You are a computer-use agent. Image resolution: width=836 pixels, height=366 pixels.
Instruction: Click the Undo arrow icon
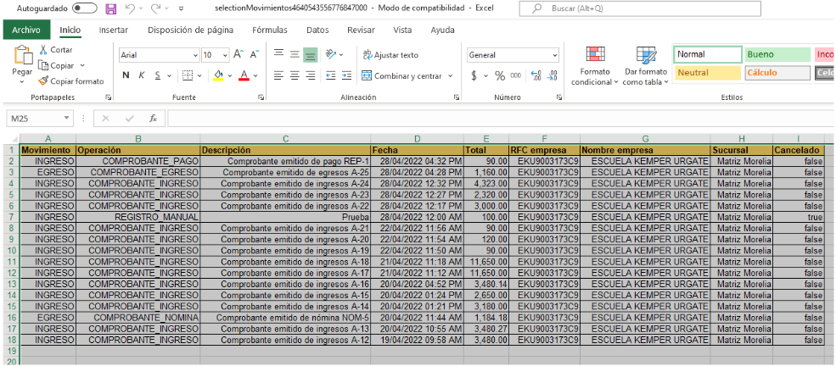(130, 8)
